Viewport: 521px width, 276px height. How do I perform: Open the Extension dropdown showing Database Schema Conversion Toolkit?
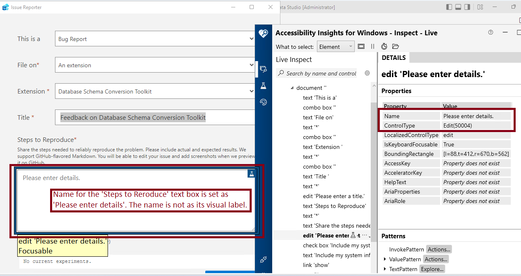click(155, 91)
